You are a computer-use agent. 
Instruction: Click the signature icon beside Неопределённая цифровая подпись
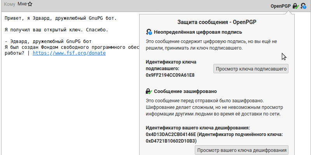pyautogui.click(x=149, y=32)
